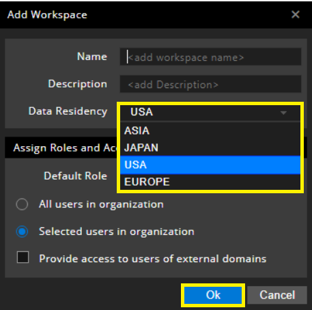Click the Default Role label

pyautogui.click(x=75, y=176)
